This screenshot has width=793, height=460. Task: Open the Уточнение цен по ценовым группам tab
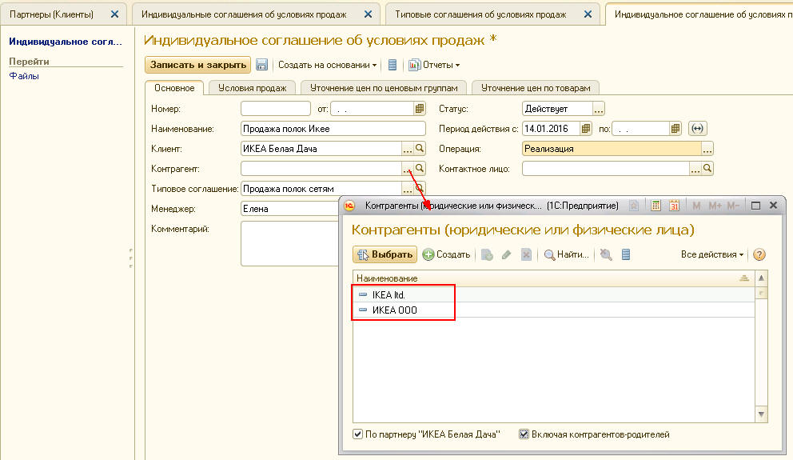tap(384, 88)
